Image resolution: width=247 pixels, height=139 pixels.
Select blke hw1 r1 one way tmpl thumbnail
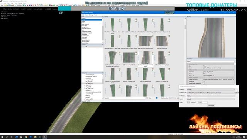pos(162,58)
